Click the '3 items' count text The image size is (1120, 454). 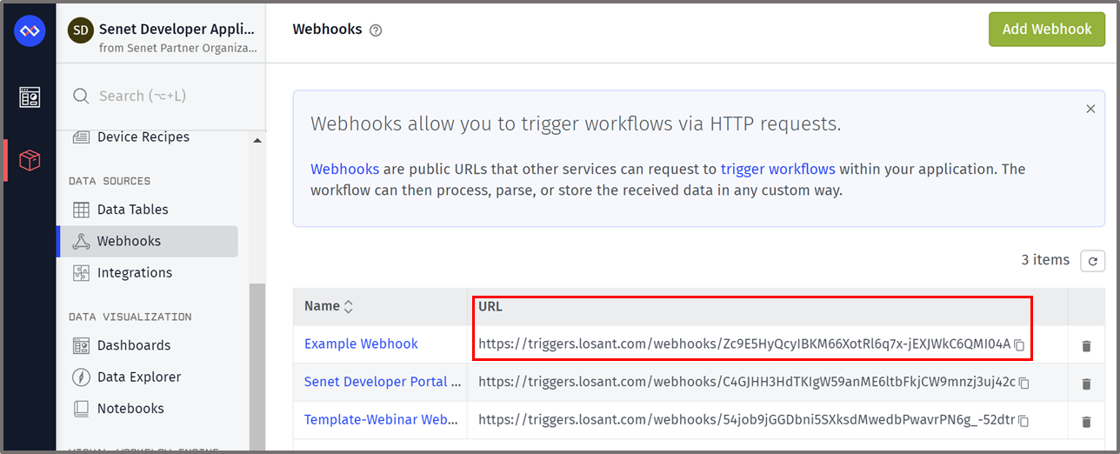[x=1045, y=260]
